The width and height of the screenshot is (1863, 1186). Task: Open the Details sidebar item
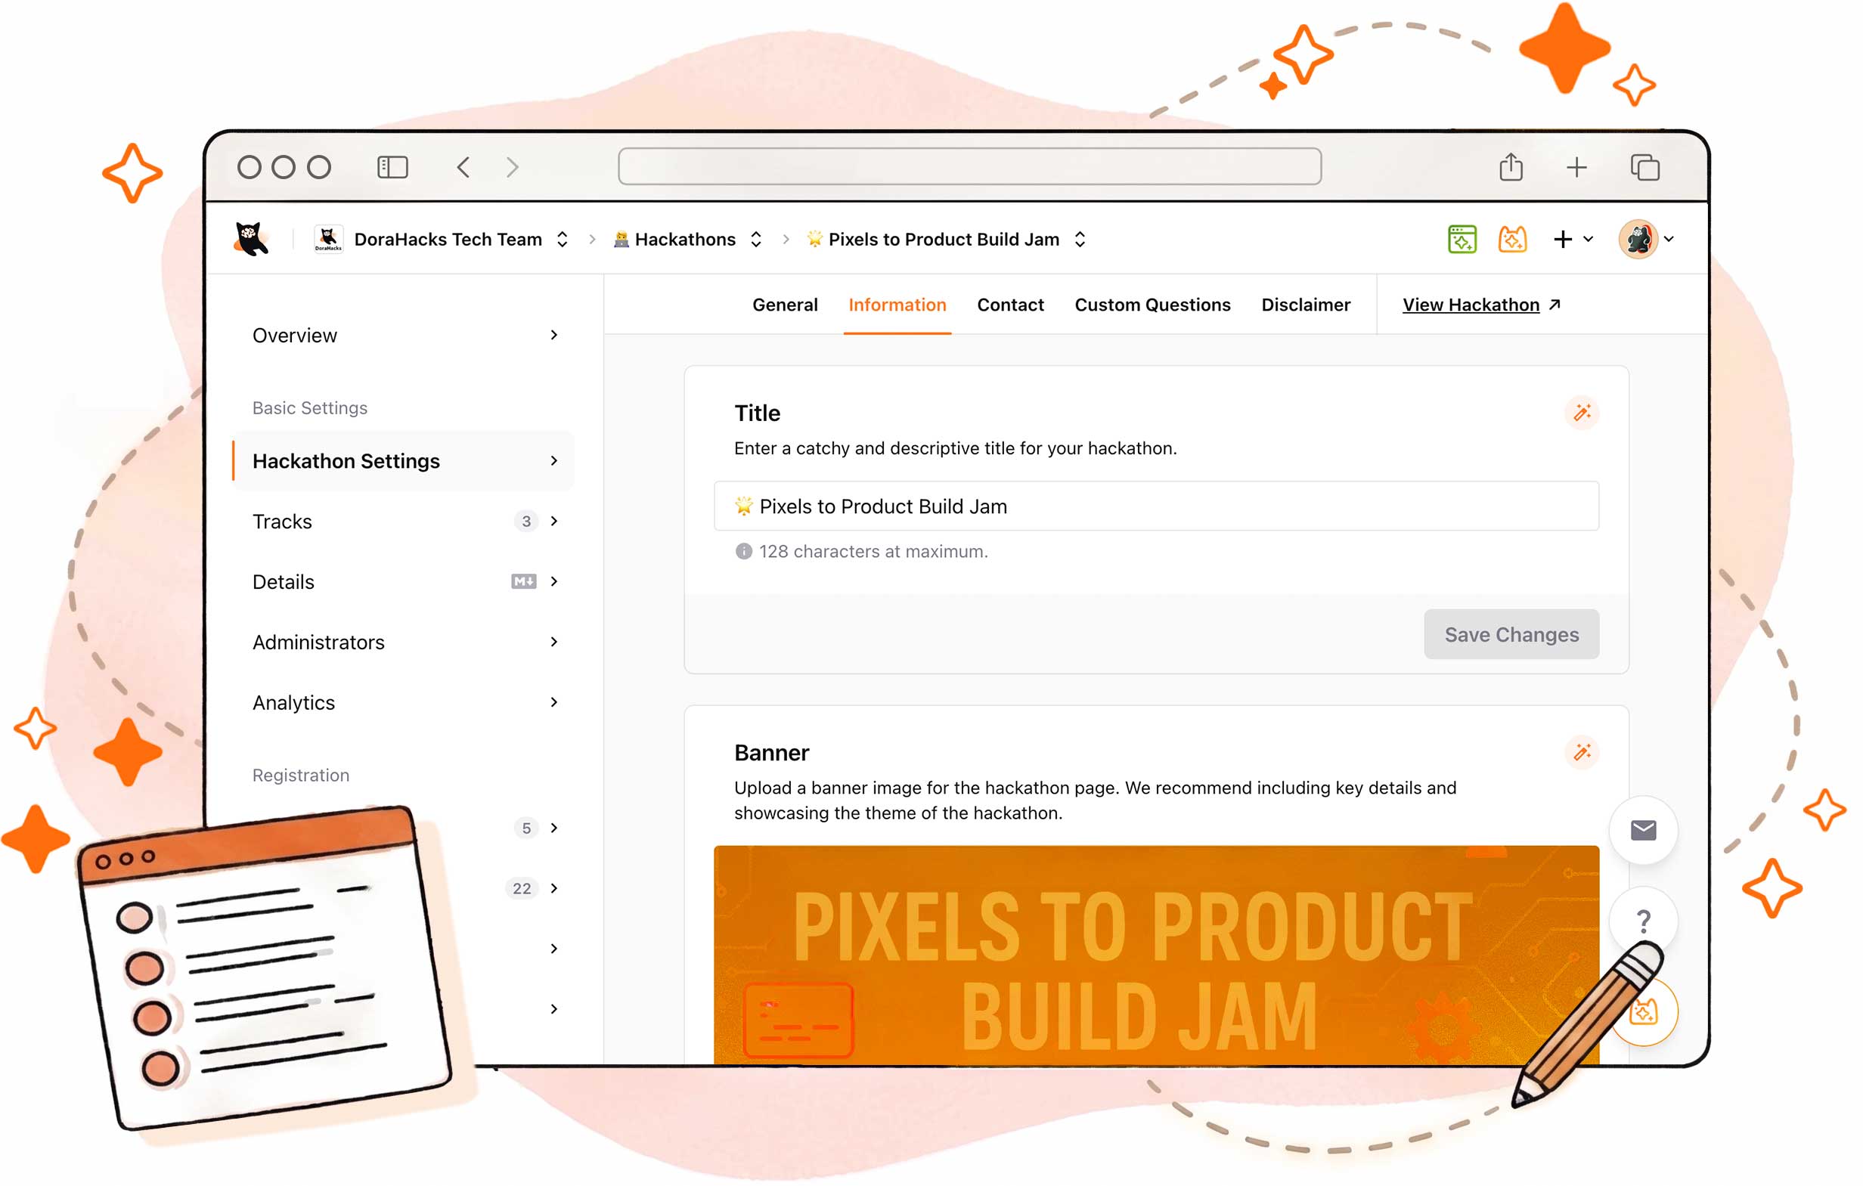coord(404,582)
